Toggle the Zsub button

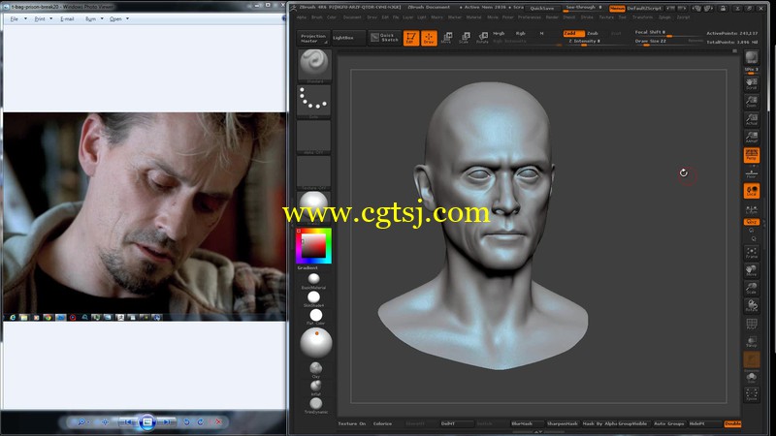coord(593,33)
